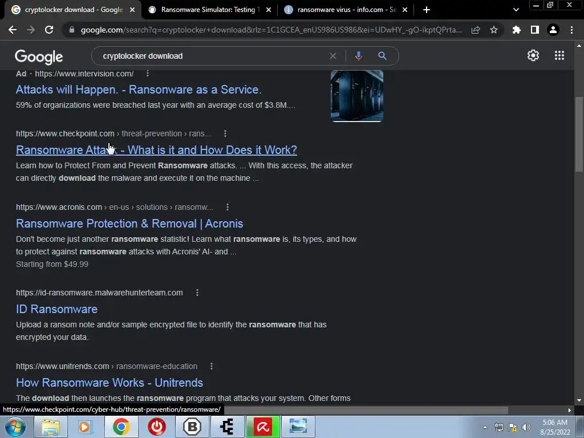The width and height of the screenshot is (584, 438).
Task: Open Windows Explorer from taskbar
Action: pyautogui.click(x=51, y=427)
